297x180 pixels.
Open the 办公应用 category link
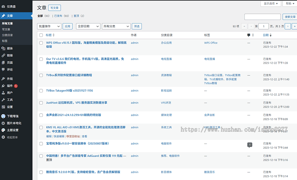[x=166, y=43]
